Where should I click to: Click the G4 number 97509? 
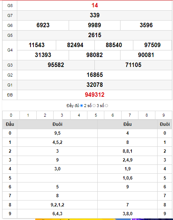click(x=152, y=45)
